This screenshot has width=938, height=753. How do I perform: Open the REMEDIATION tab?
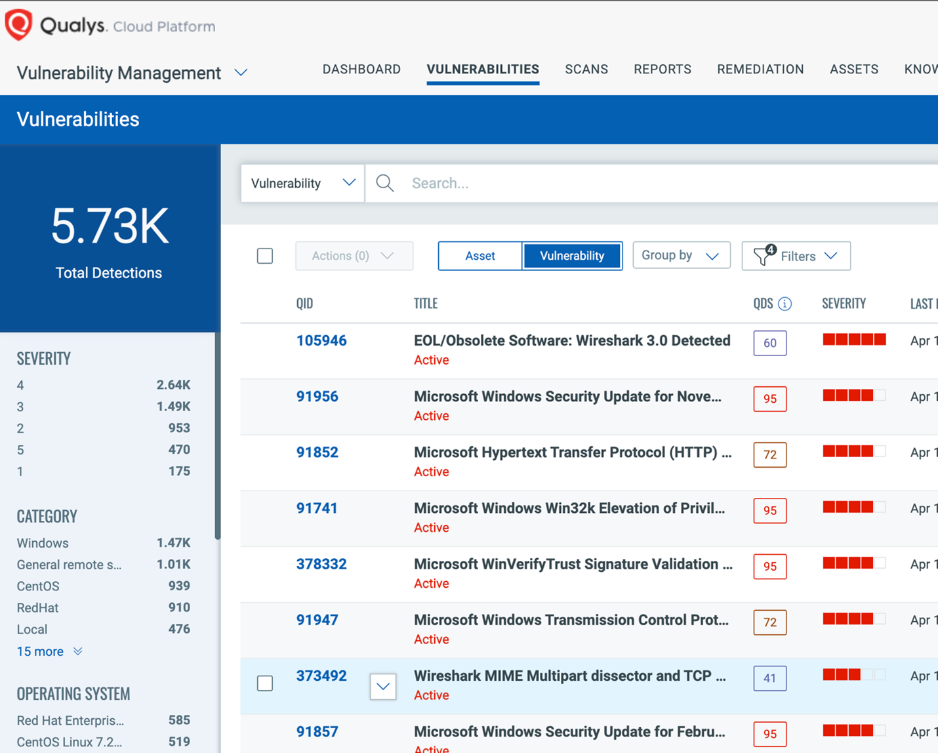point(760,69)
